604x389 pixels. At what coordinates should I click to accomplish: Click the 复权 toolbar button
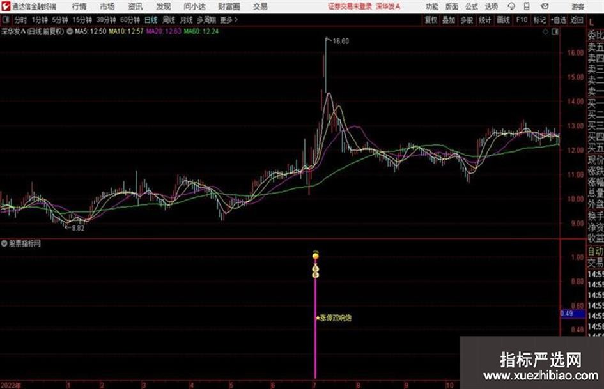pos(431,20)
